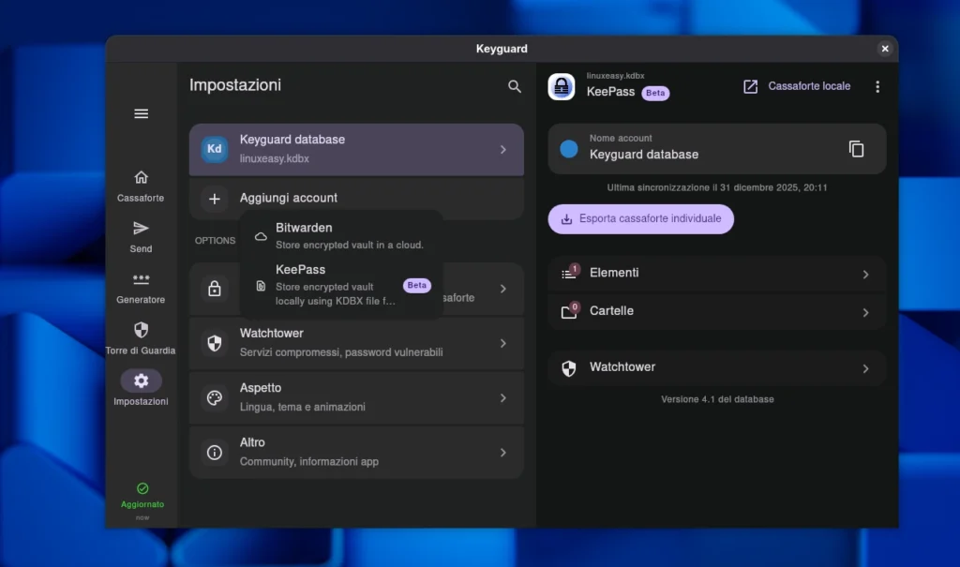Copy the account name Keyguard database
The height and width of the screenshot is (567, 960).
coord(855,149)
